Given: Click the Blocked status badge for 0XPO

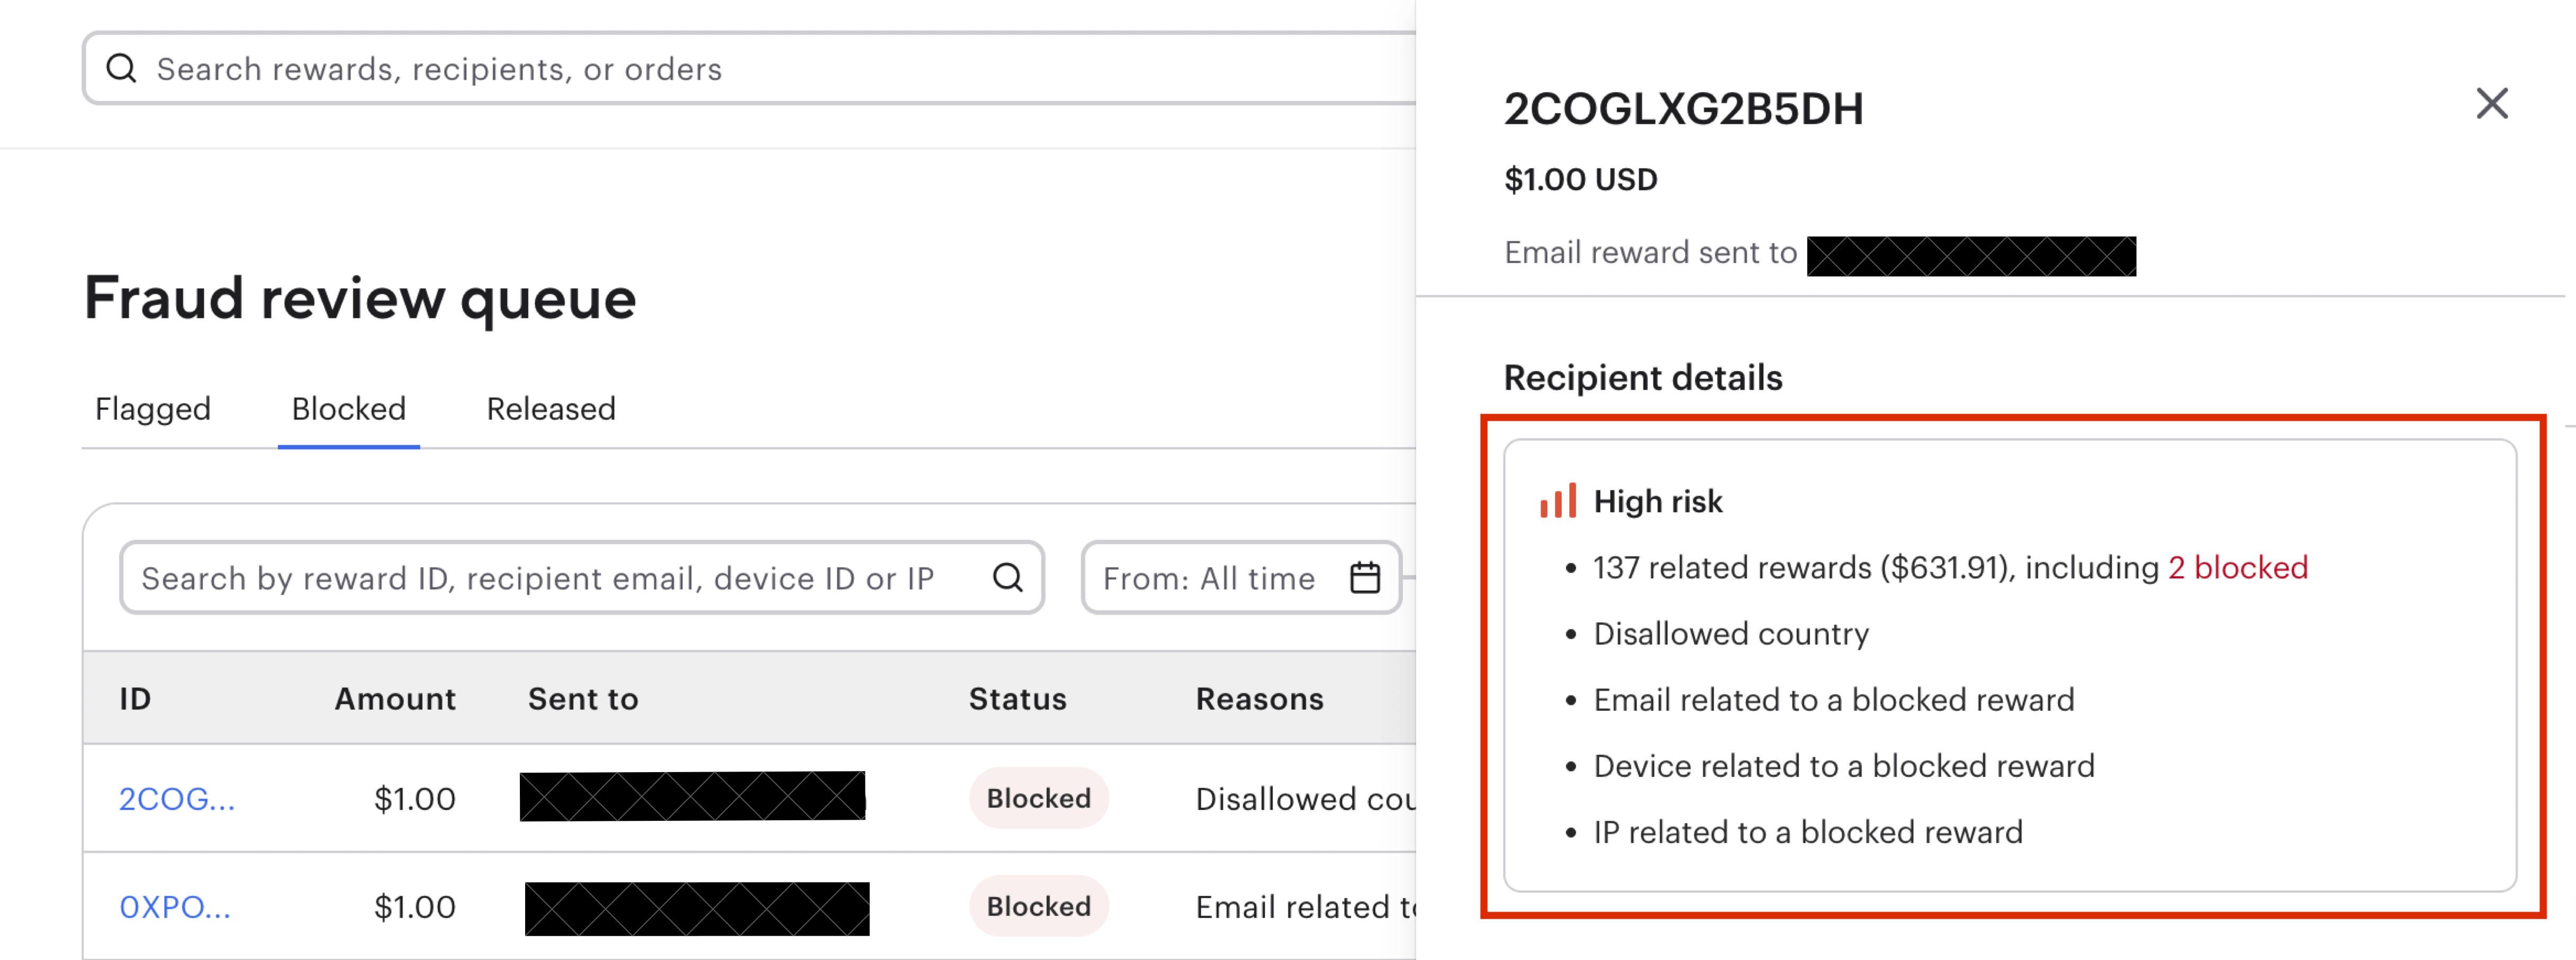Looking at the screenshot, I should coord(1038,906).
